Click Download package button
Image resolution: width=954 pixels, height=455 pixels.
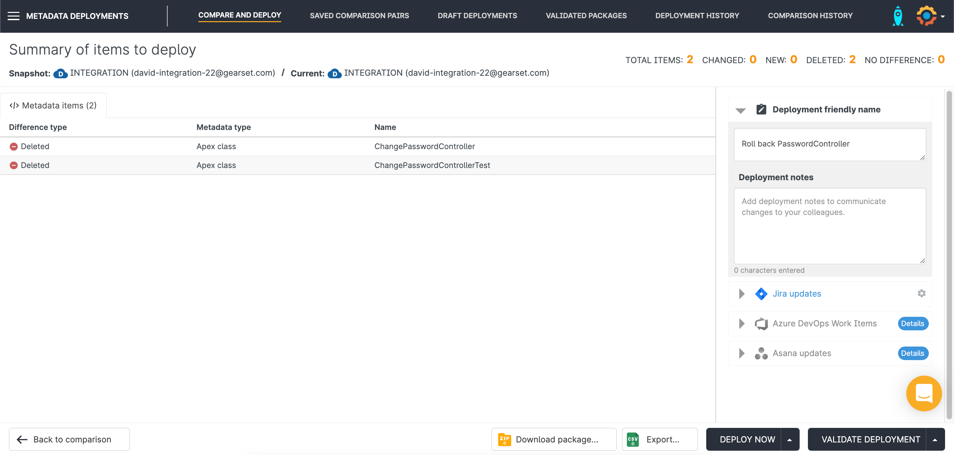point(554,439)
